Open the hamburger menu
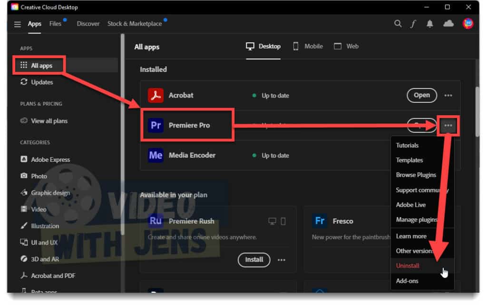487x307 pixels. (x=18, y=24)
